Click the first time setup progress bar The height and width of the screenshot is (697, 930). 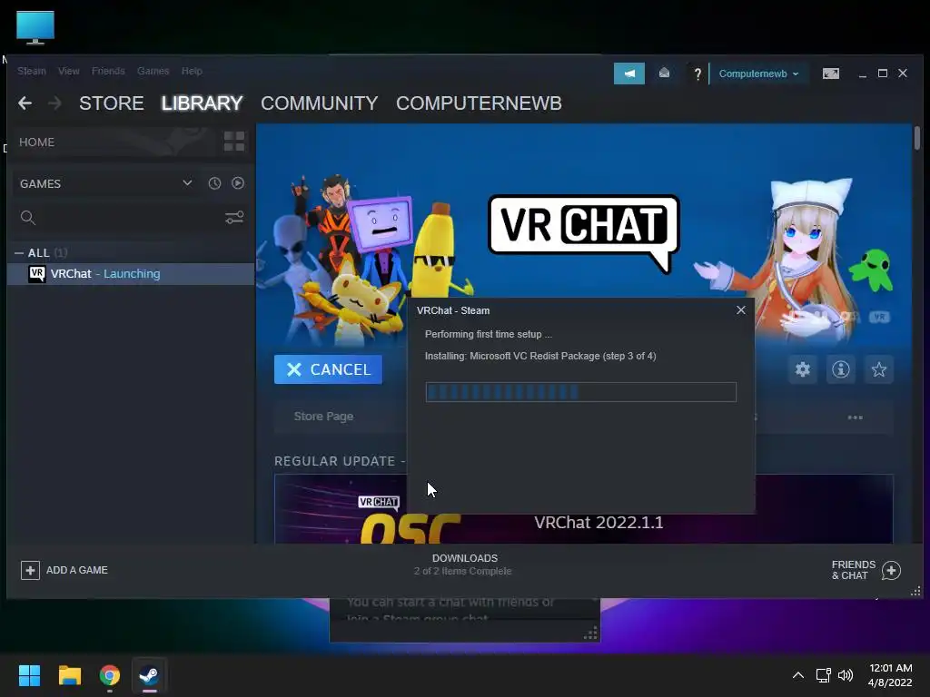(x=580, y=392)
